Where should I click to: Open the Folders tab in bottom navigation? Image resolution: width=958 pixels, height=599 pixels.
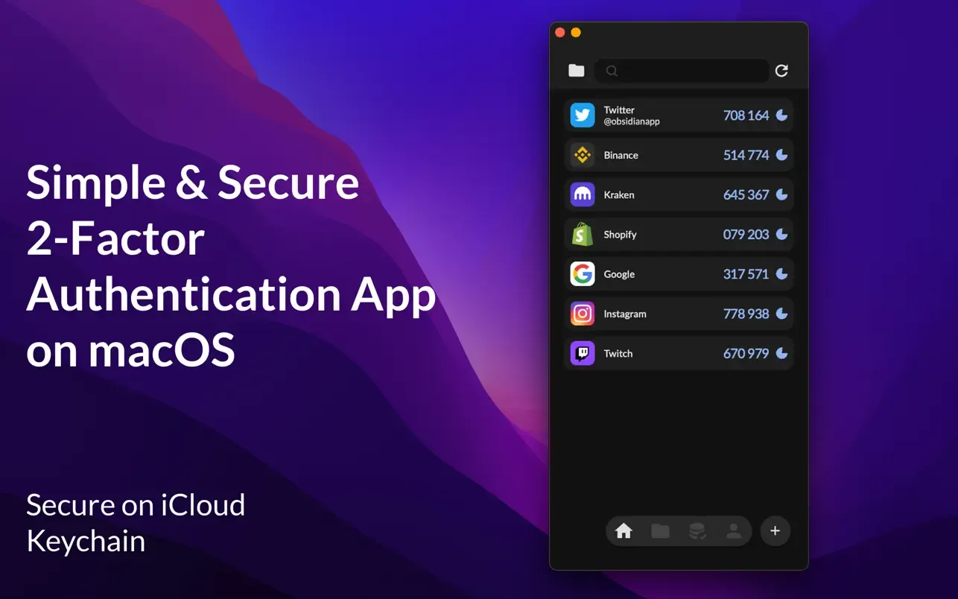tap(660, 531)
